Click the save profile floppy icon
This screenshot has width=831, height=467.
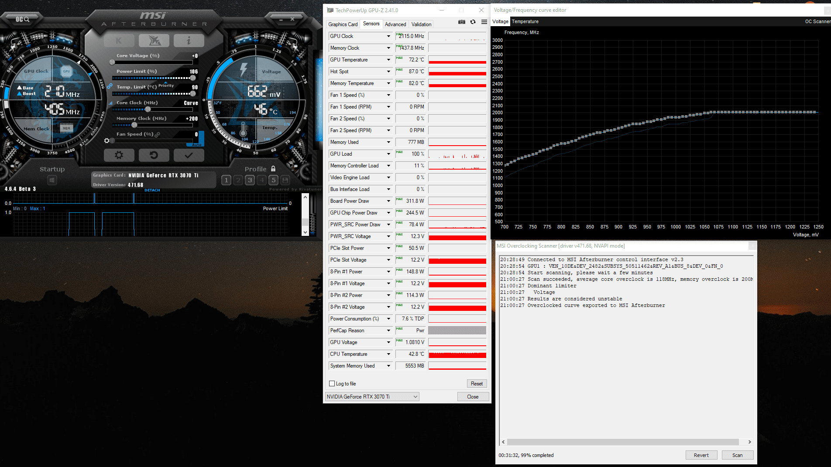click(x=285, y=180)
